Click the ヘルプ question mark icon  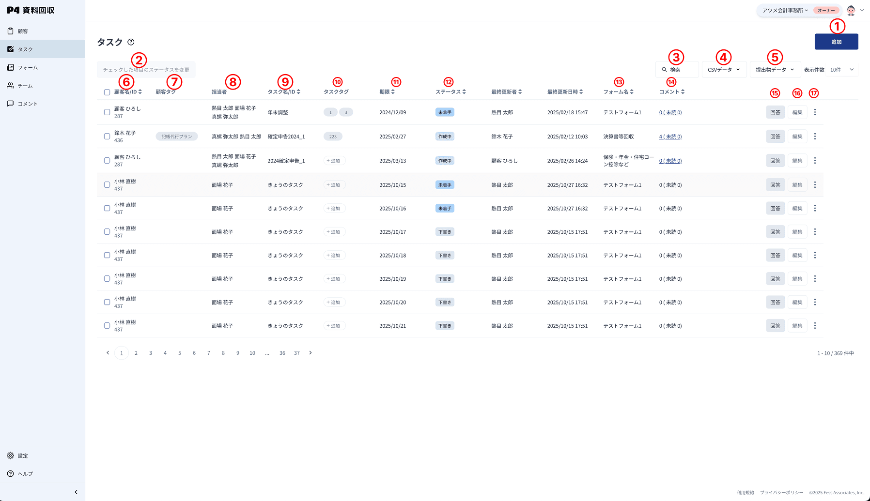click(10, 473)
